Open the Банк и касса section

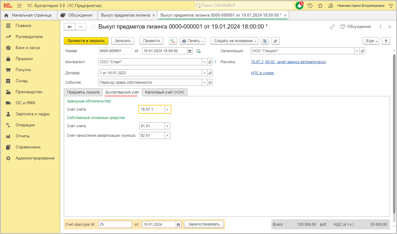click(28, 48)
